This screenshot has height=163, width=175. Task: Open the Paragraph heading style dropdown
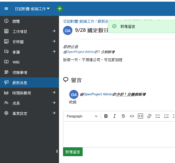82,116
